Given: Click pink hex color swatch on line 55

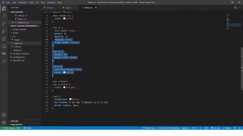Looking at the screenshot, I should click(64, 87).
